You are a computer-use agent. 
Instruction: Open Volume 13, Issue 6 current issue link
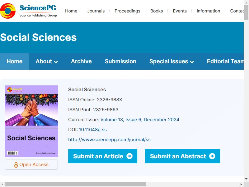140,120
